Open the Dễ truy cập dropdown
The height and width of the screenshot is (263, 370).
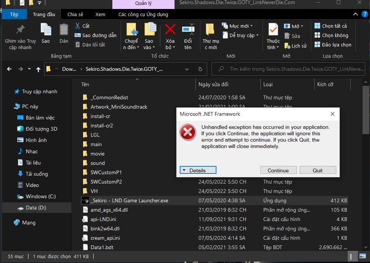(240, 36)
